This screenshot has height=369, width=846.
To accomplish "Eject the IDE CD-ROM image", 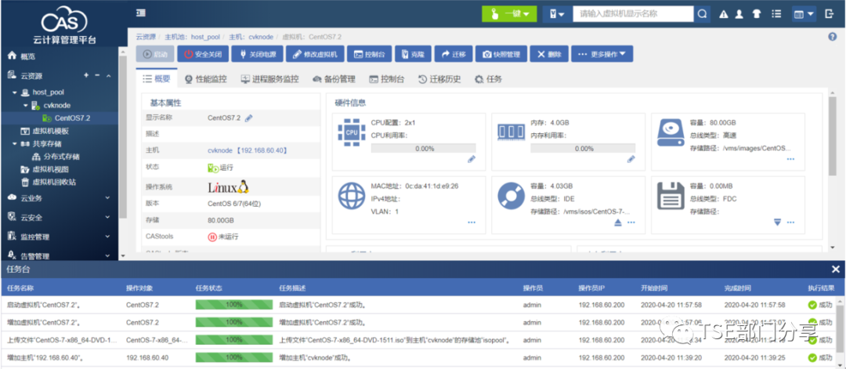I will [618, 222].
